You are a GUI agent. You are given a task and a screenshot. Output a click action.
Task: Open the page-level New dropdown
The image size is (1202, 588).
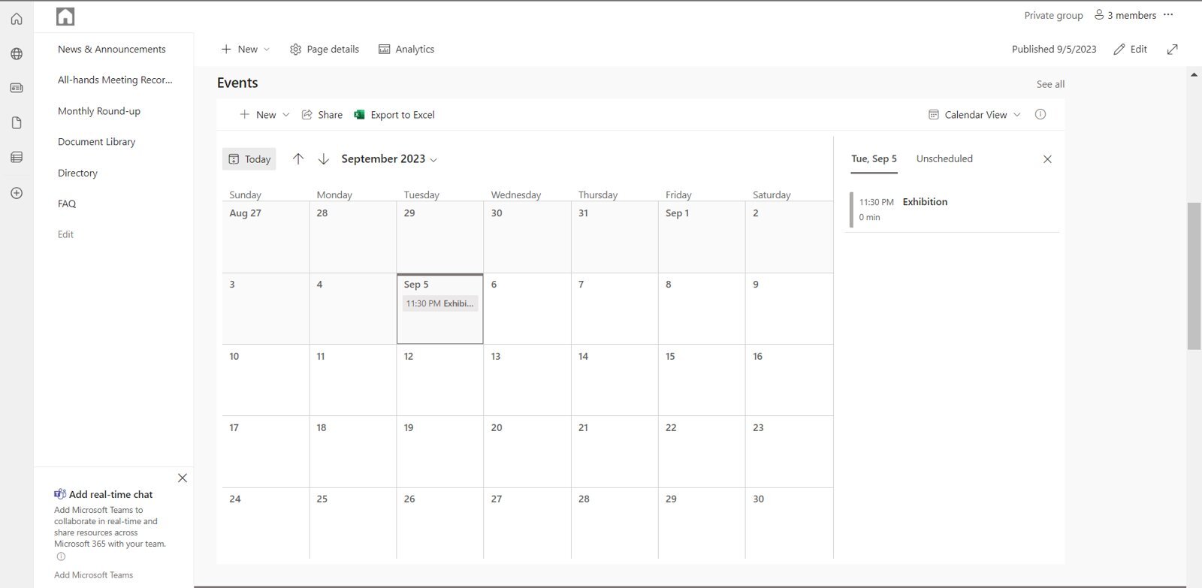tap(245, 50)
